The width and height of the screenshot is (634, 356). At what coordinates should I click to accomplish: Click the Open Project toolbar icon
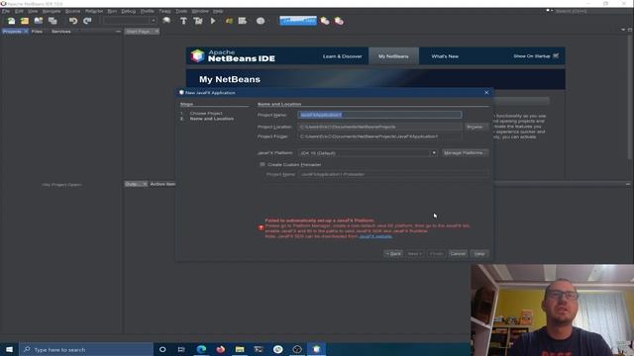pos(39,21)
